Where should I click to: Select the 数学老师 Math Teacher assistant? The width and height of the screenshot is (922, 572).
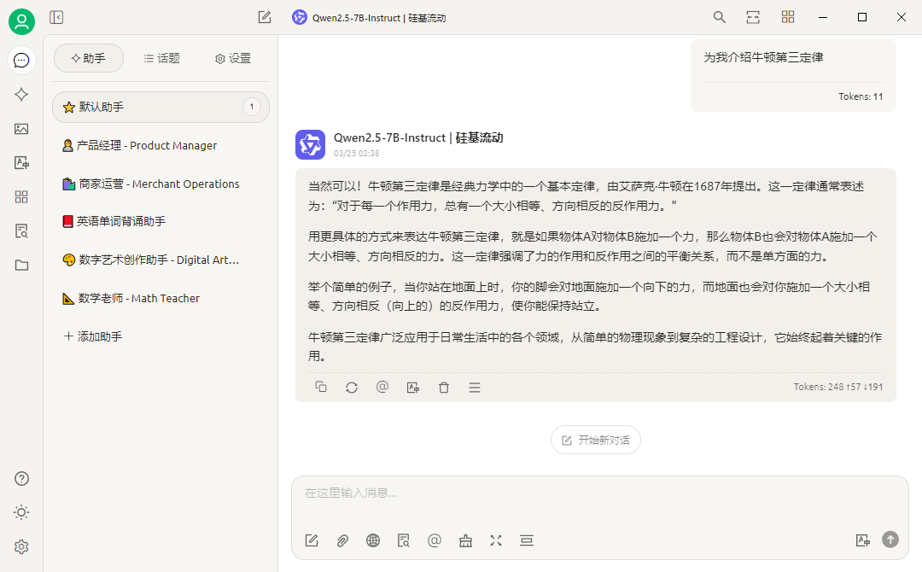137,298
